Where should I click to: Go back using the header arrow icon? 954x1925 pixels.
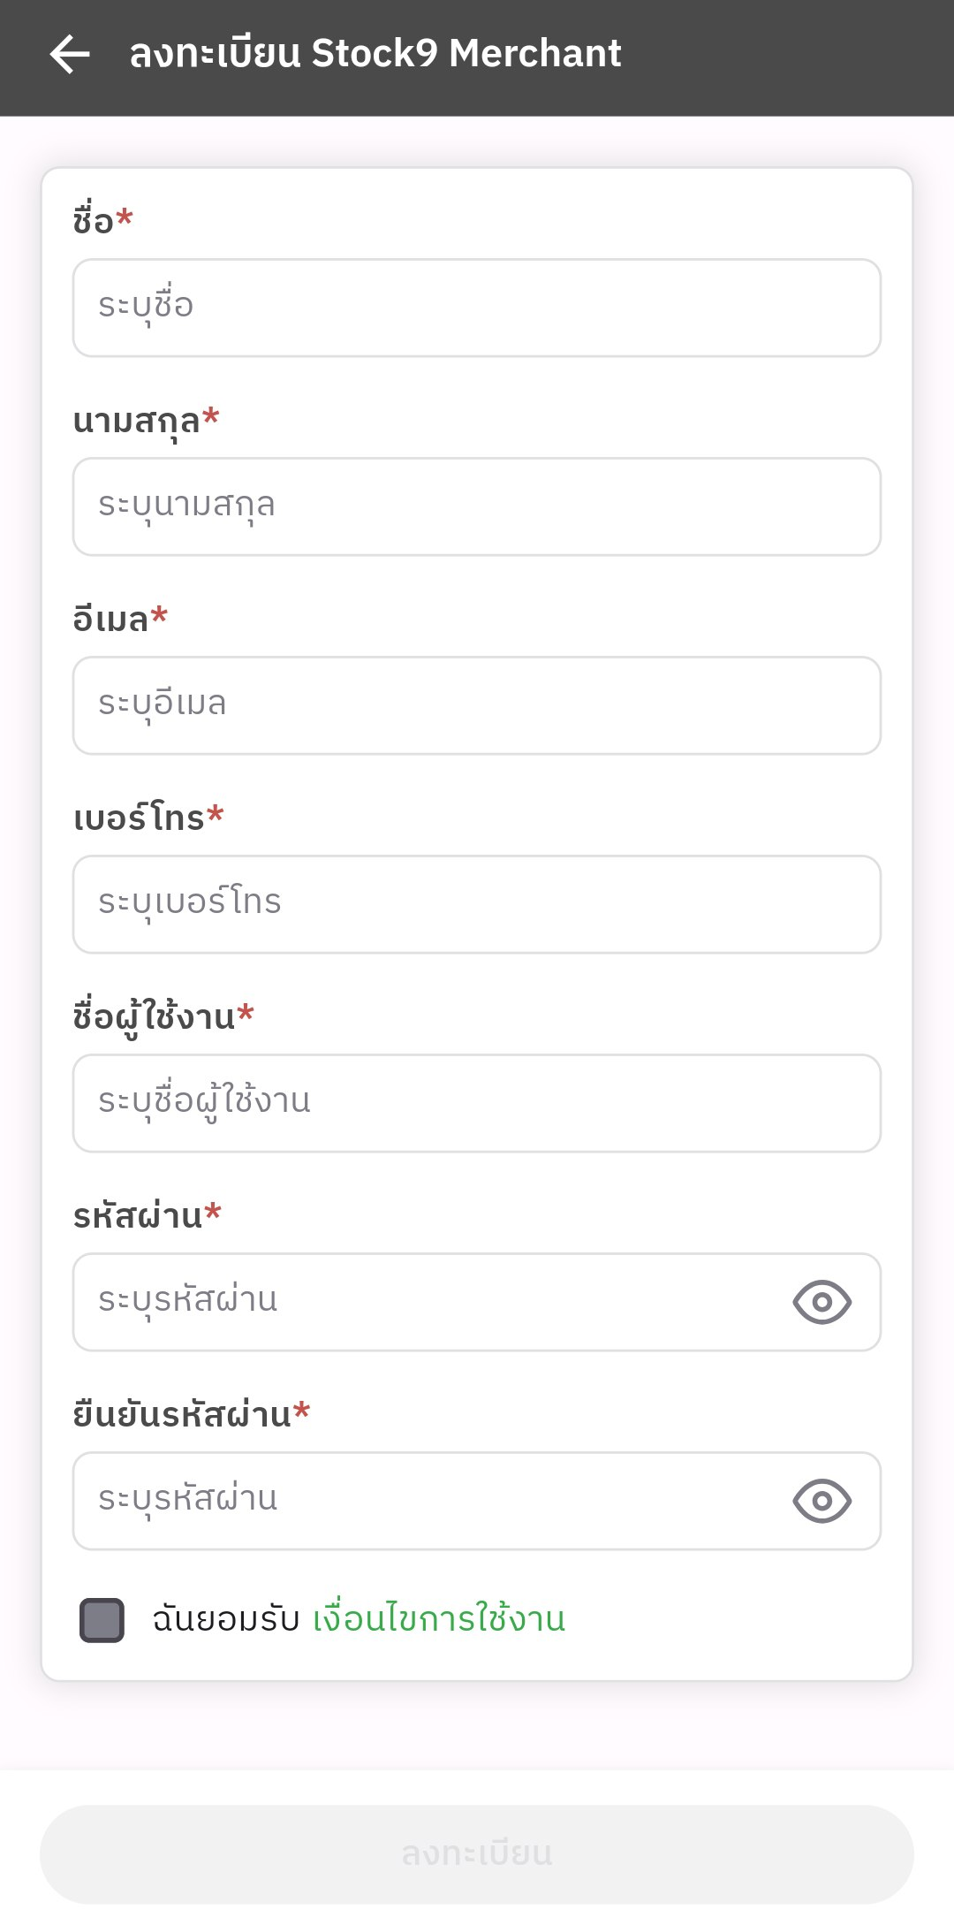(x=70, y=54)
